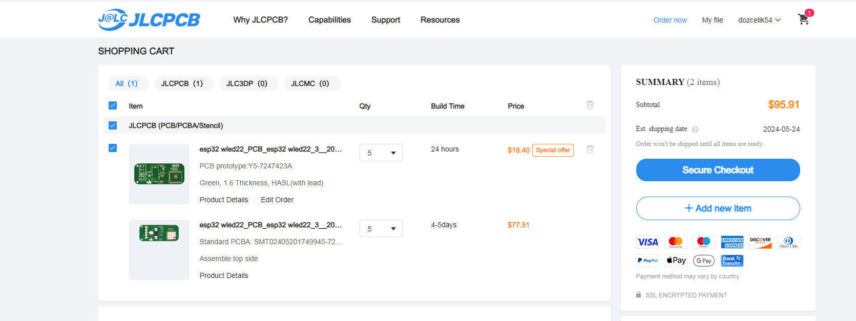Open the Why JLCPCB? menu
The image size is (856, 321).
[x=260, y=20]
